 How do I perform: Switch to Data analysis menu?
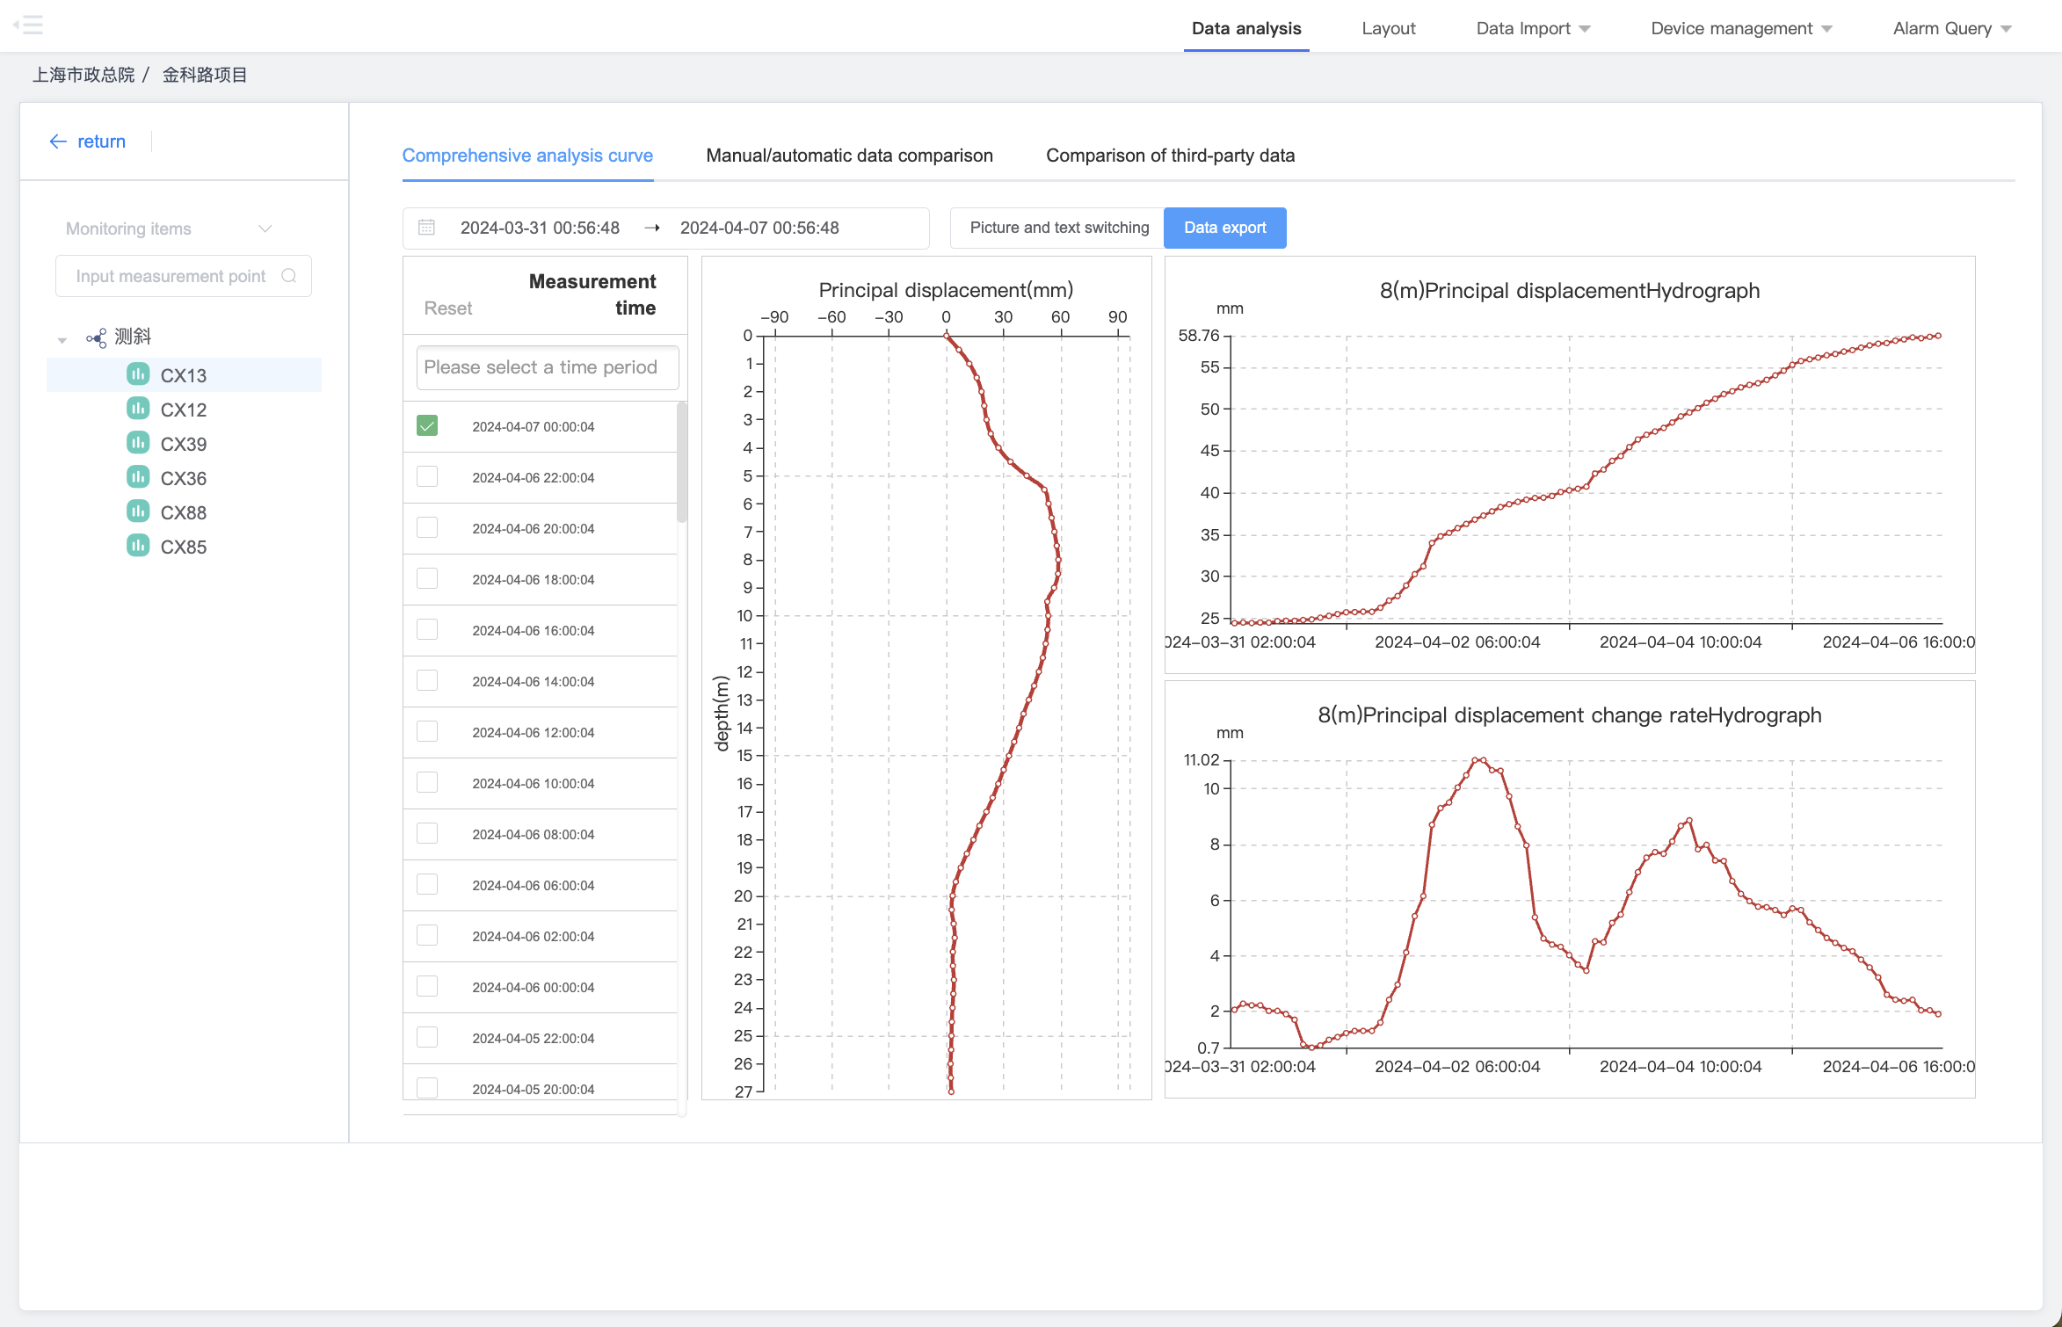[x=1246, y=28]
